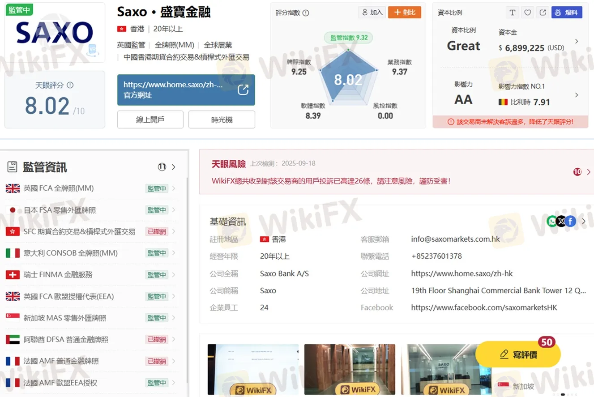Click the Facebook social icon
The width and height of the screenshot is (594, 397).
click(571, 221)
